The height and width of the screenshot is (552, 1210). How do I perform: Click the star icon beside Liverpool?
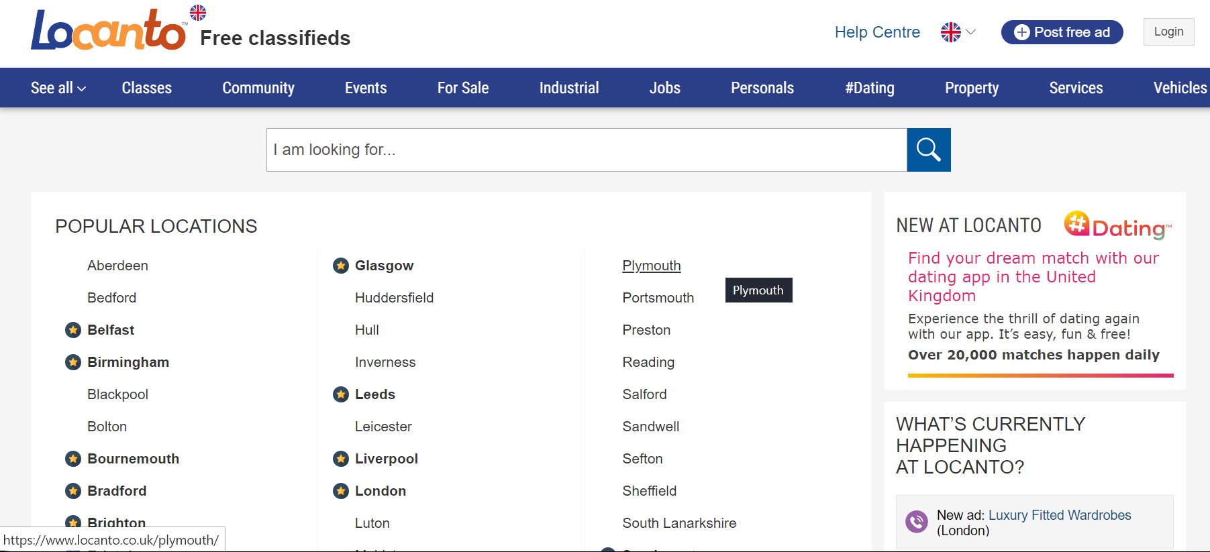pyautogui.click(x=341, y=459)
